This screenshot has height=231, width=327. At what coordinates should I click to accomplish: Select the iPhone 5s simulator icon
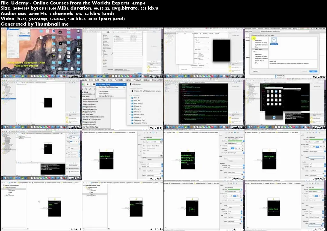132,112
